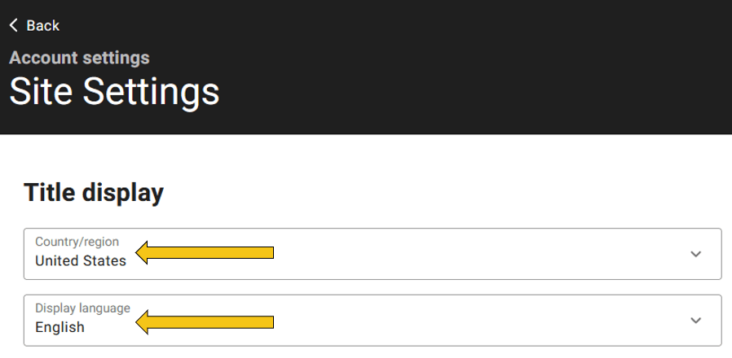The height and width of the screenshot is (358, 732).
Task: Click the arrowhead pointing at Country/region
Action: pyautogui.click(x=143, y=253)
